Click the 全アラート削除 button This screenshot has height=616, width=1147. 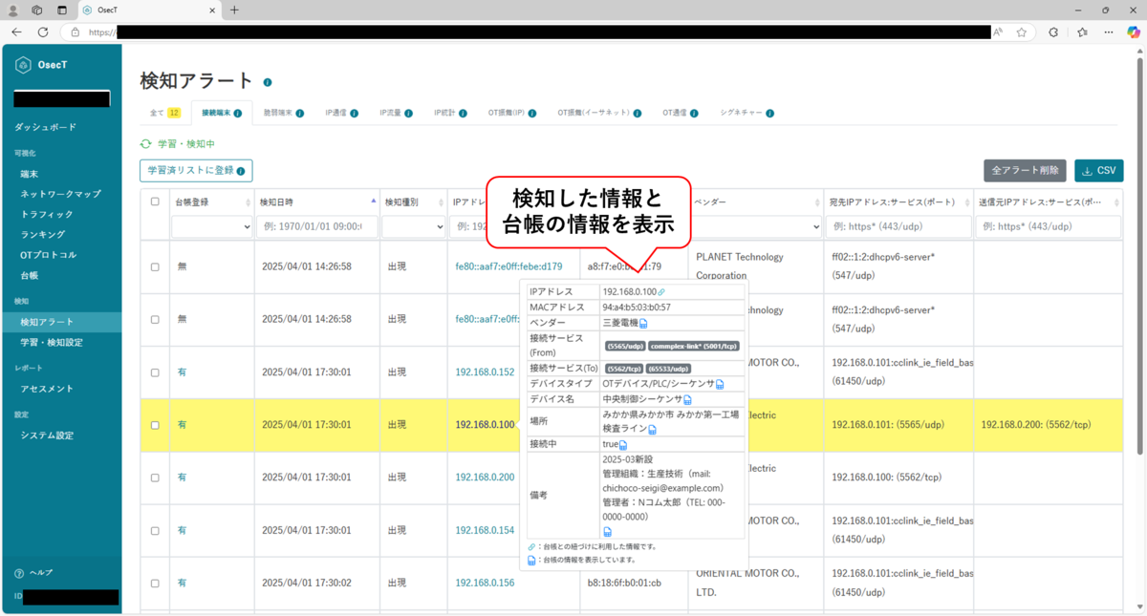tap(1025, 171)
